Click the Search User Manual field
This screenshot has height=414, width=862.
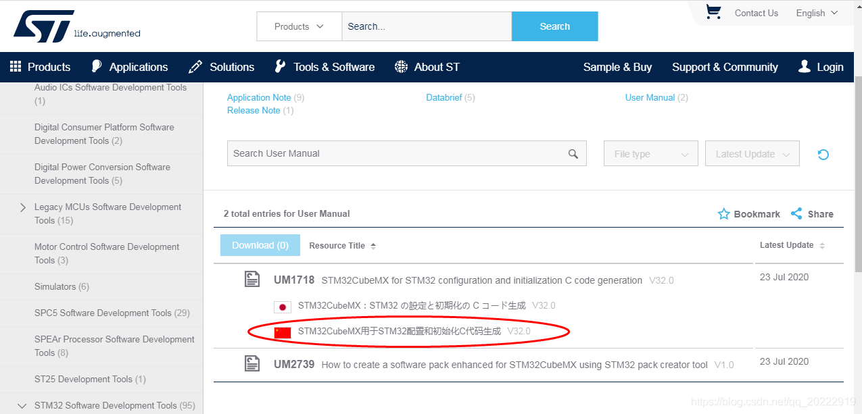[x=406, y=153]
